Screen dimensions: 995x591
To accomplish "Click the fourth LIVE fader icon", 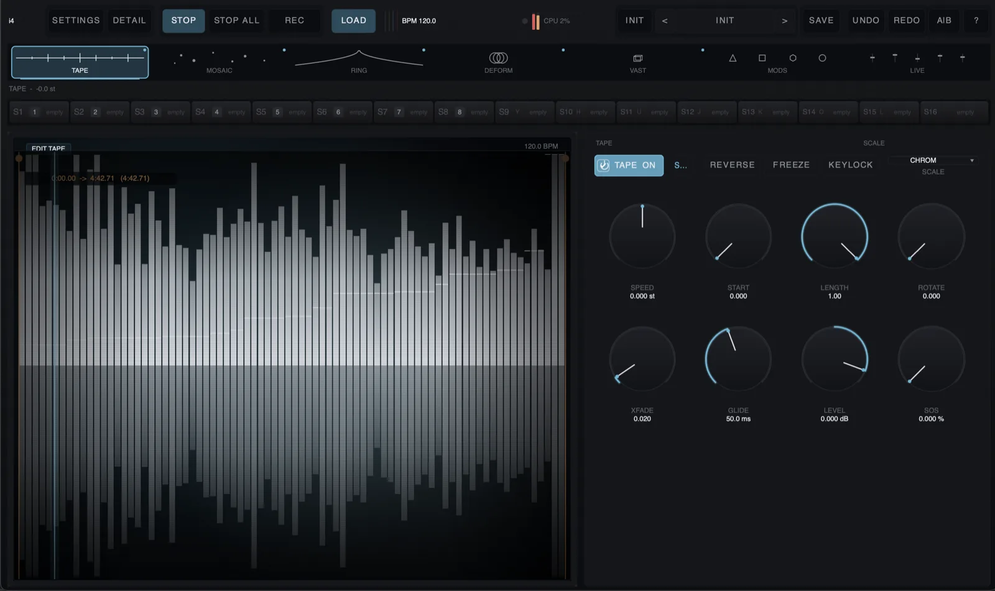I will (940, 58).
